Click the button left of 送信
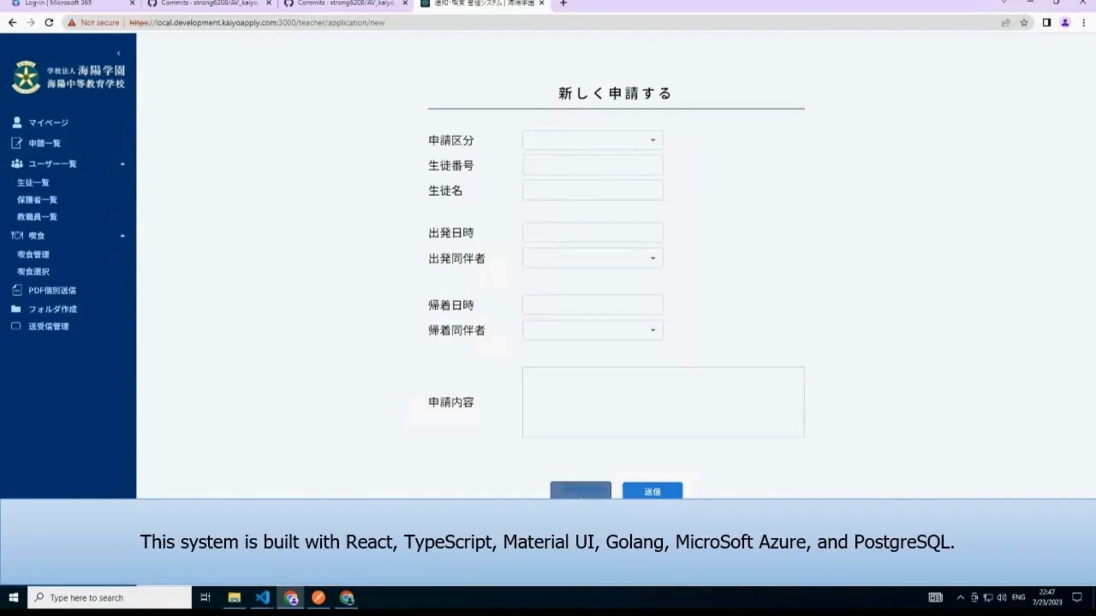 (x=581, y=491)
